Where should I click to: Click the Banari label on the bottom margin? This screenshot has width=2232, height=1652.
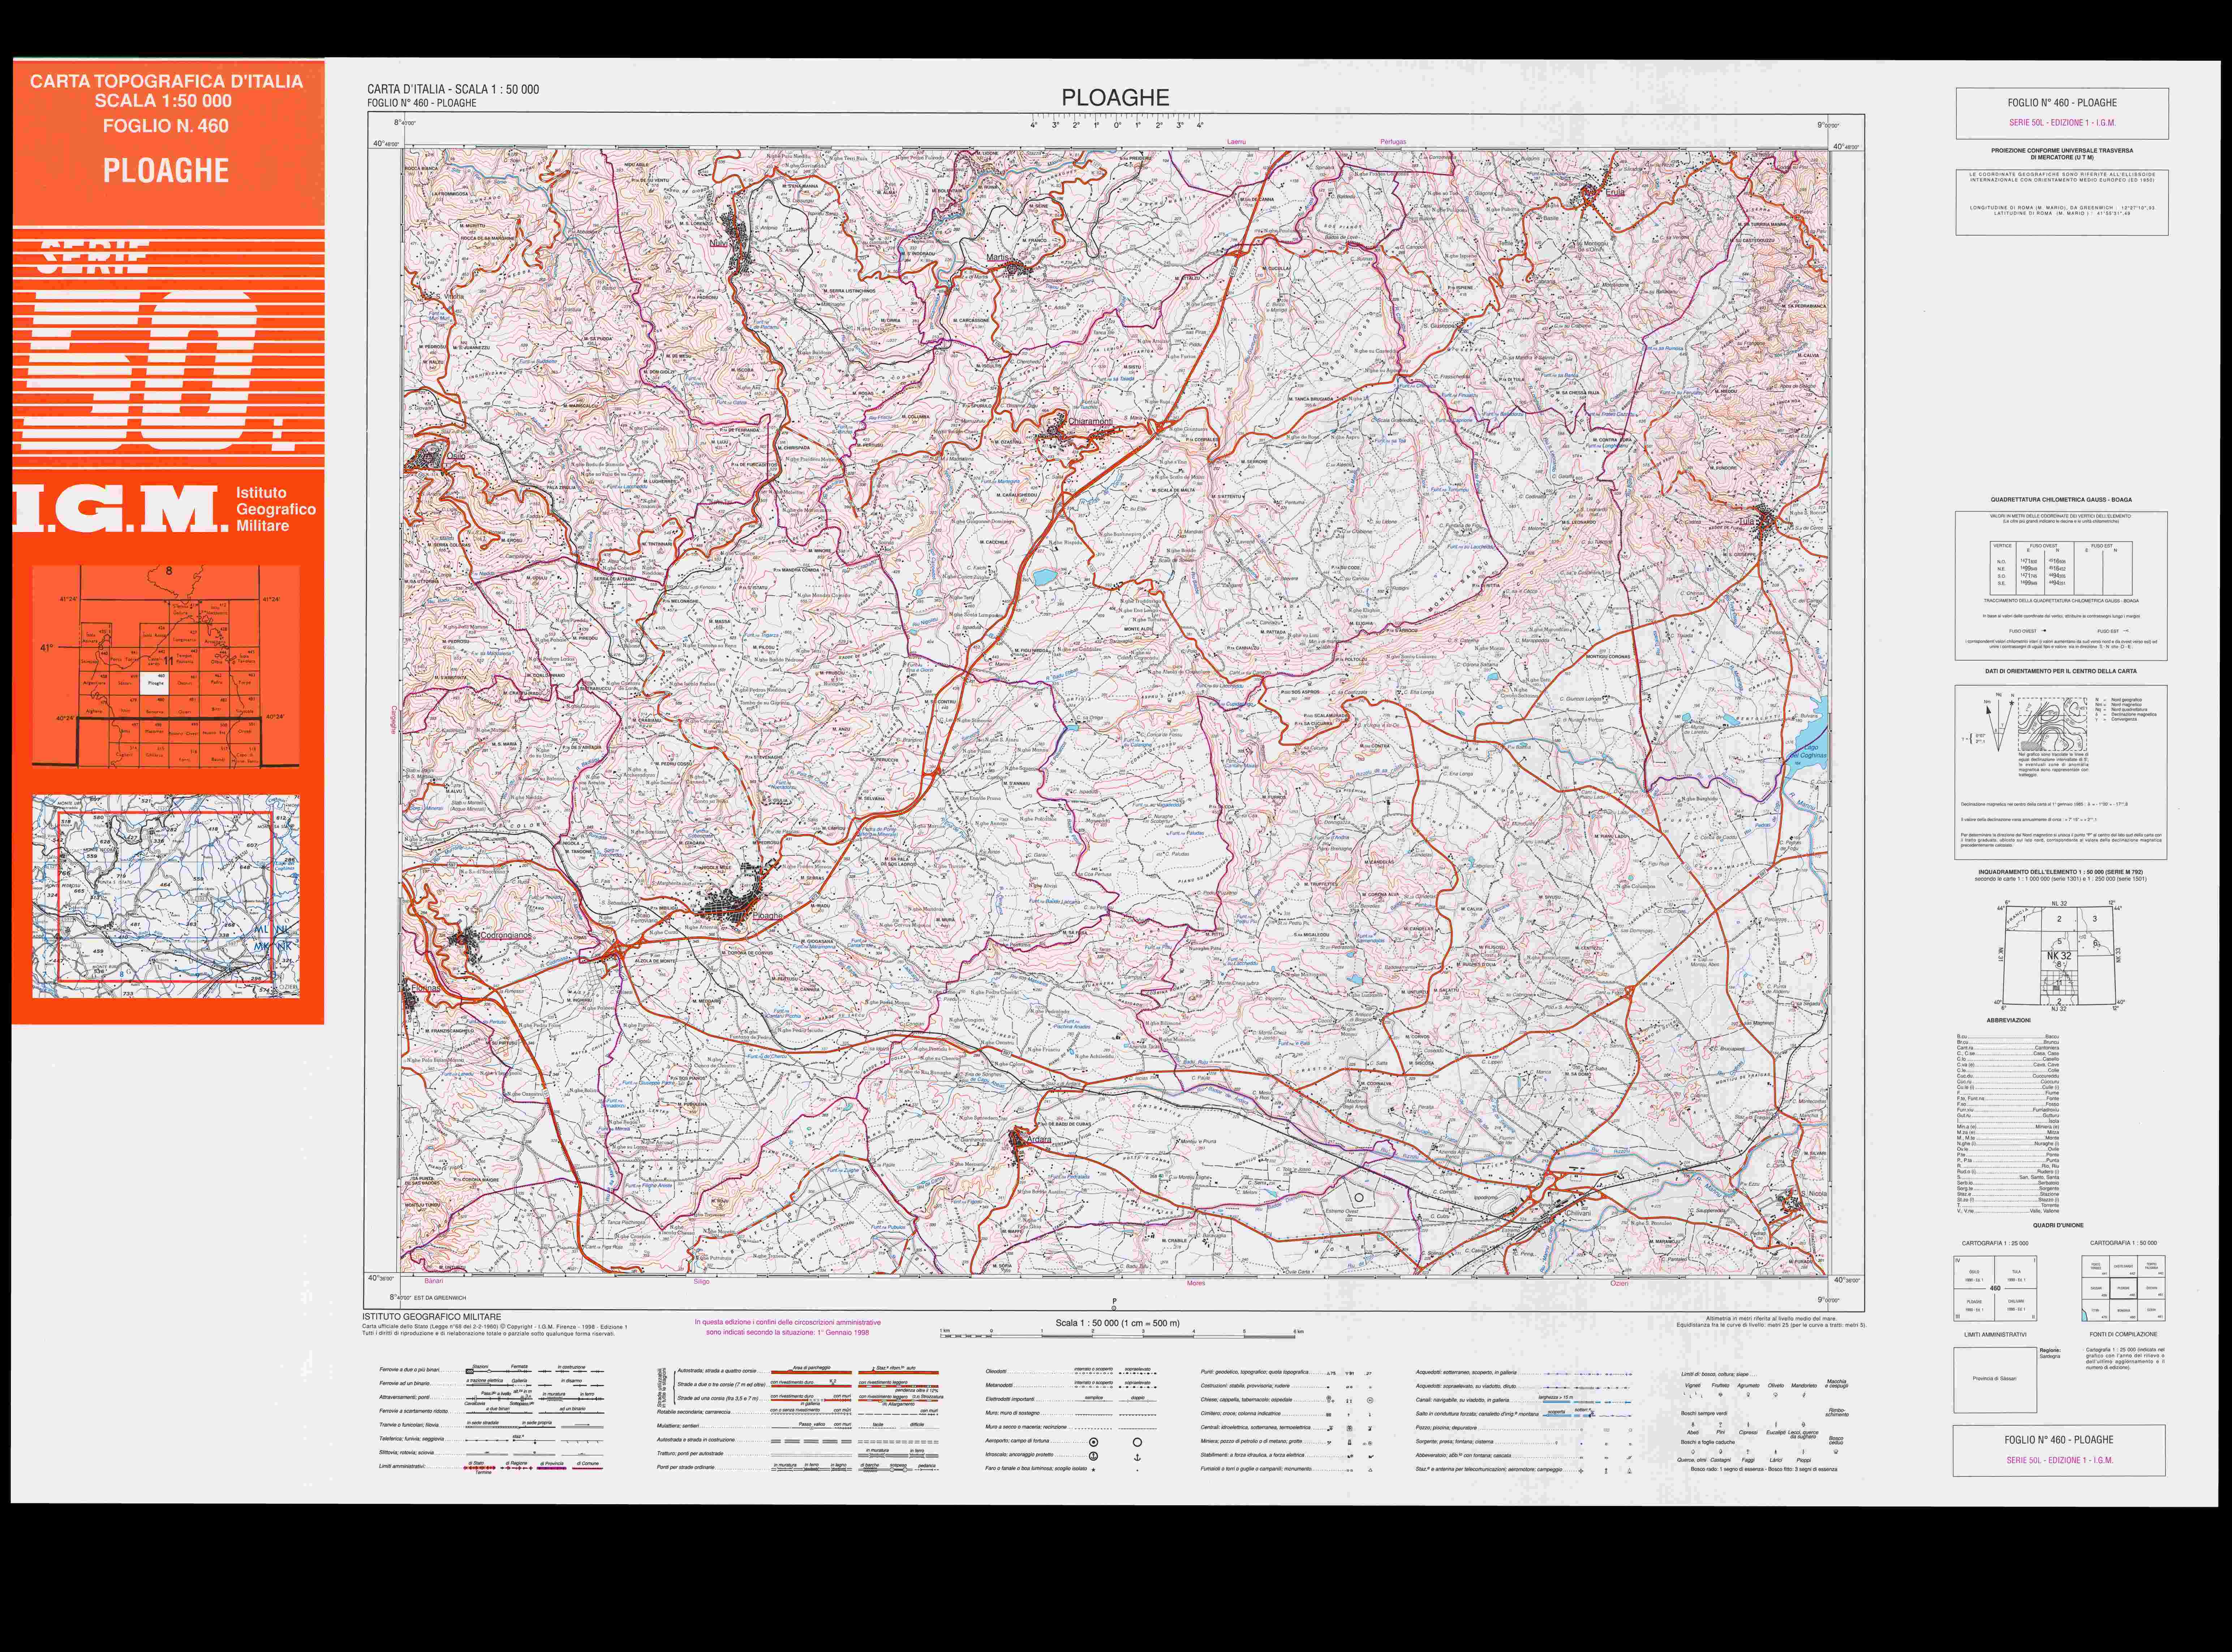[x=434, y=1281]
